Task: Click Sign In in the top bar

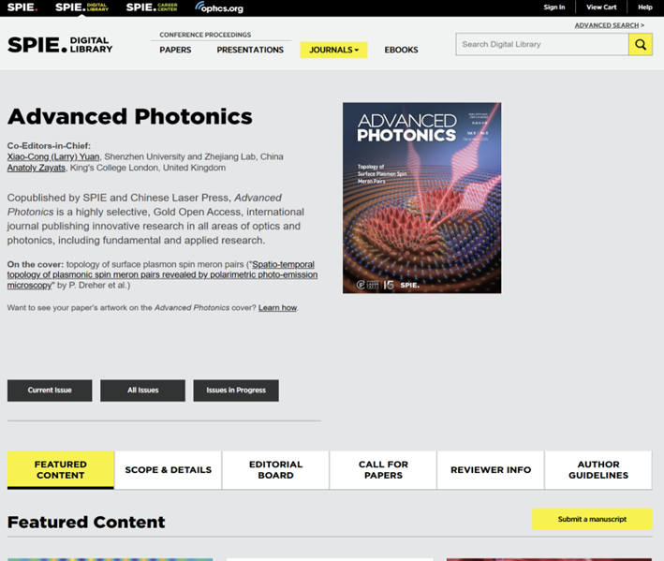Action: point(554,7)
